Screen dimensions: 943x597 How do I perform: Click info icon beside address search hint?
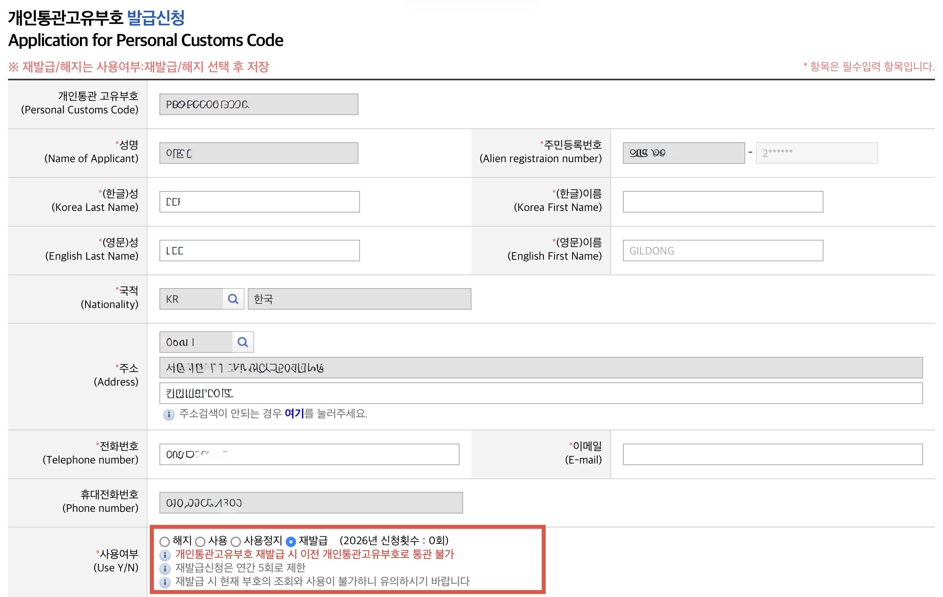[169, 414]
